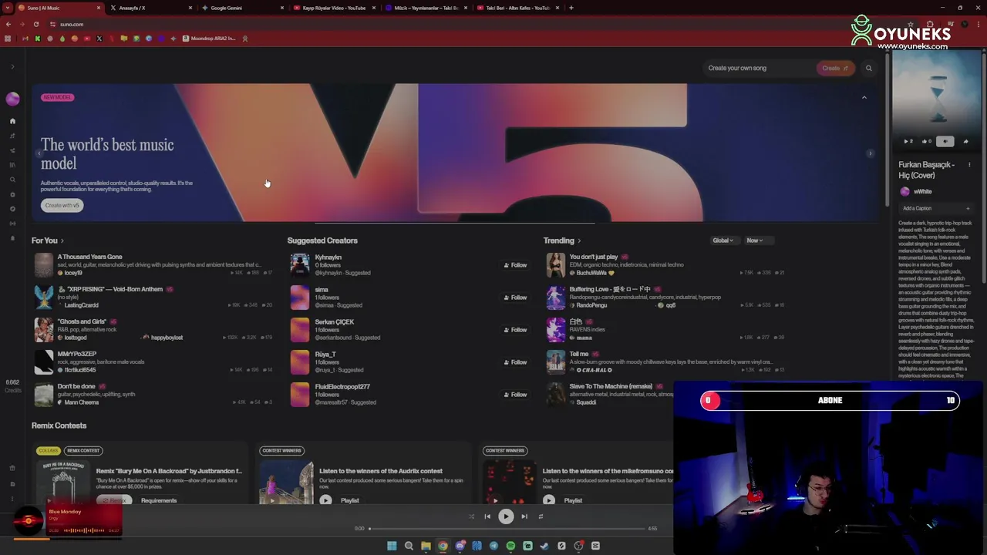Switch to the Müzik – Yayınlananlar tab

point(426,8)
